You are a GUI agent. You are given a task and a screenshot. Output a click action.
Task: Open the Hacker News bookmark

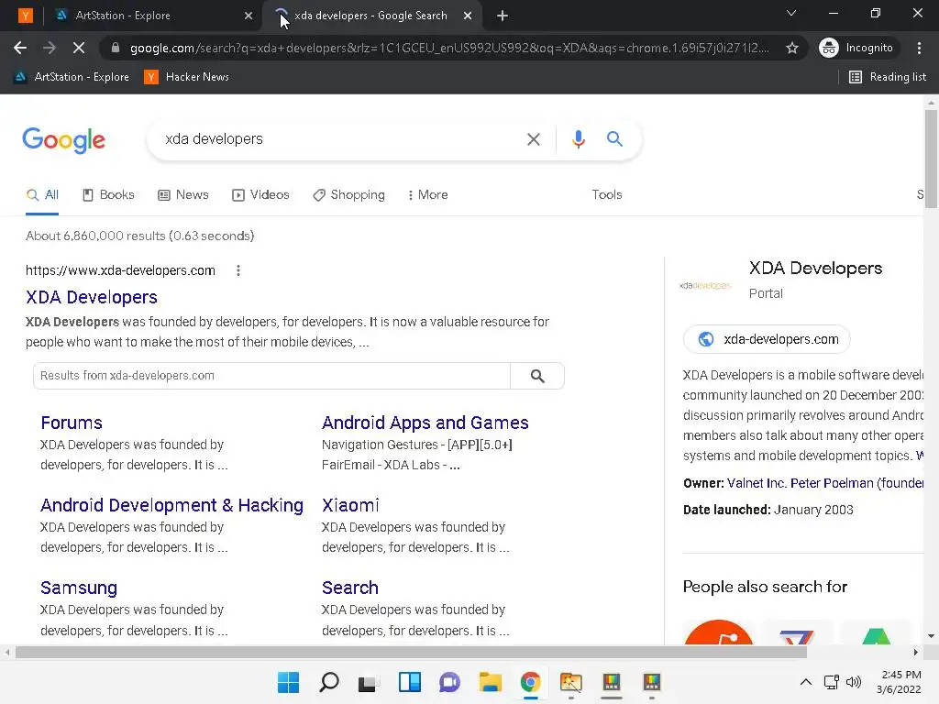(186, 77)
